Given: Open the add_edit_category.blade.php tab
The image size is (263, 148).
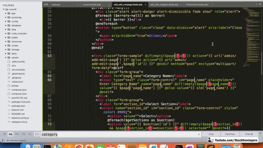Looking at the screenshot, I should pos(164,5).
